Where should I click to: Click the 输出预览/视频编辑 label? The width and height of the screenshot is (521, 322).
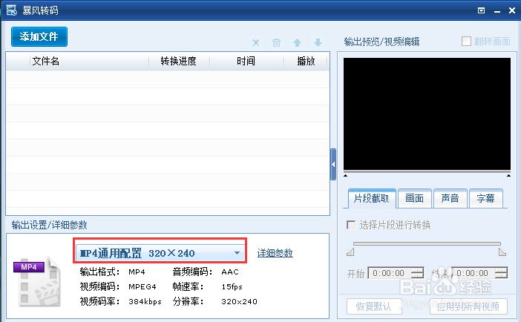tap(381, 42)
